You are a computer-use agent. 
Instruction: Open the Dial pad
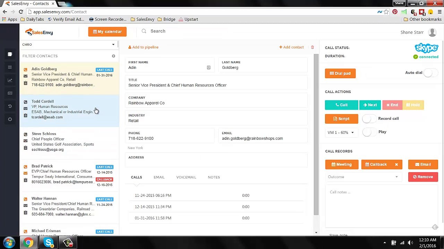[x=340, y=73]
